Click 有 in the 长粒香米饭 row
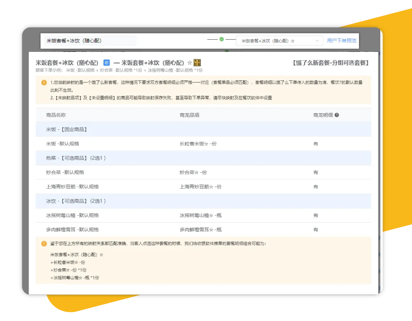 point(315,144)
